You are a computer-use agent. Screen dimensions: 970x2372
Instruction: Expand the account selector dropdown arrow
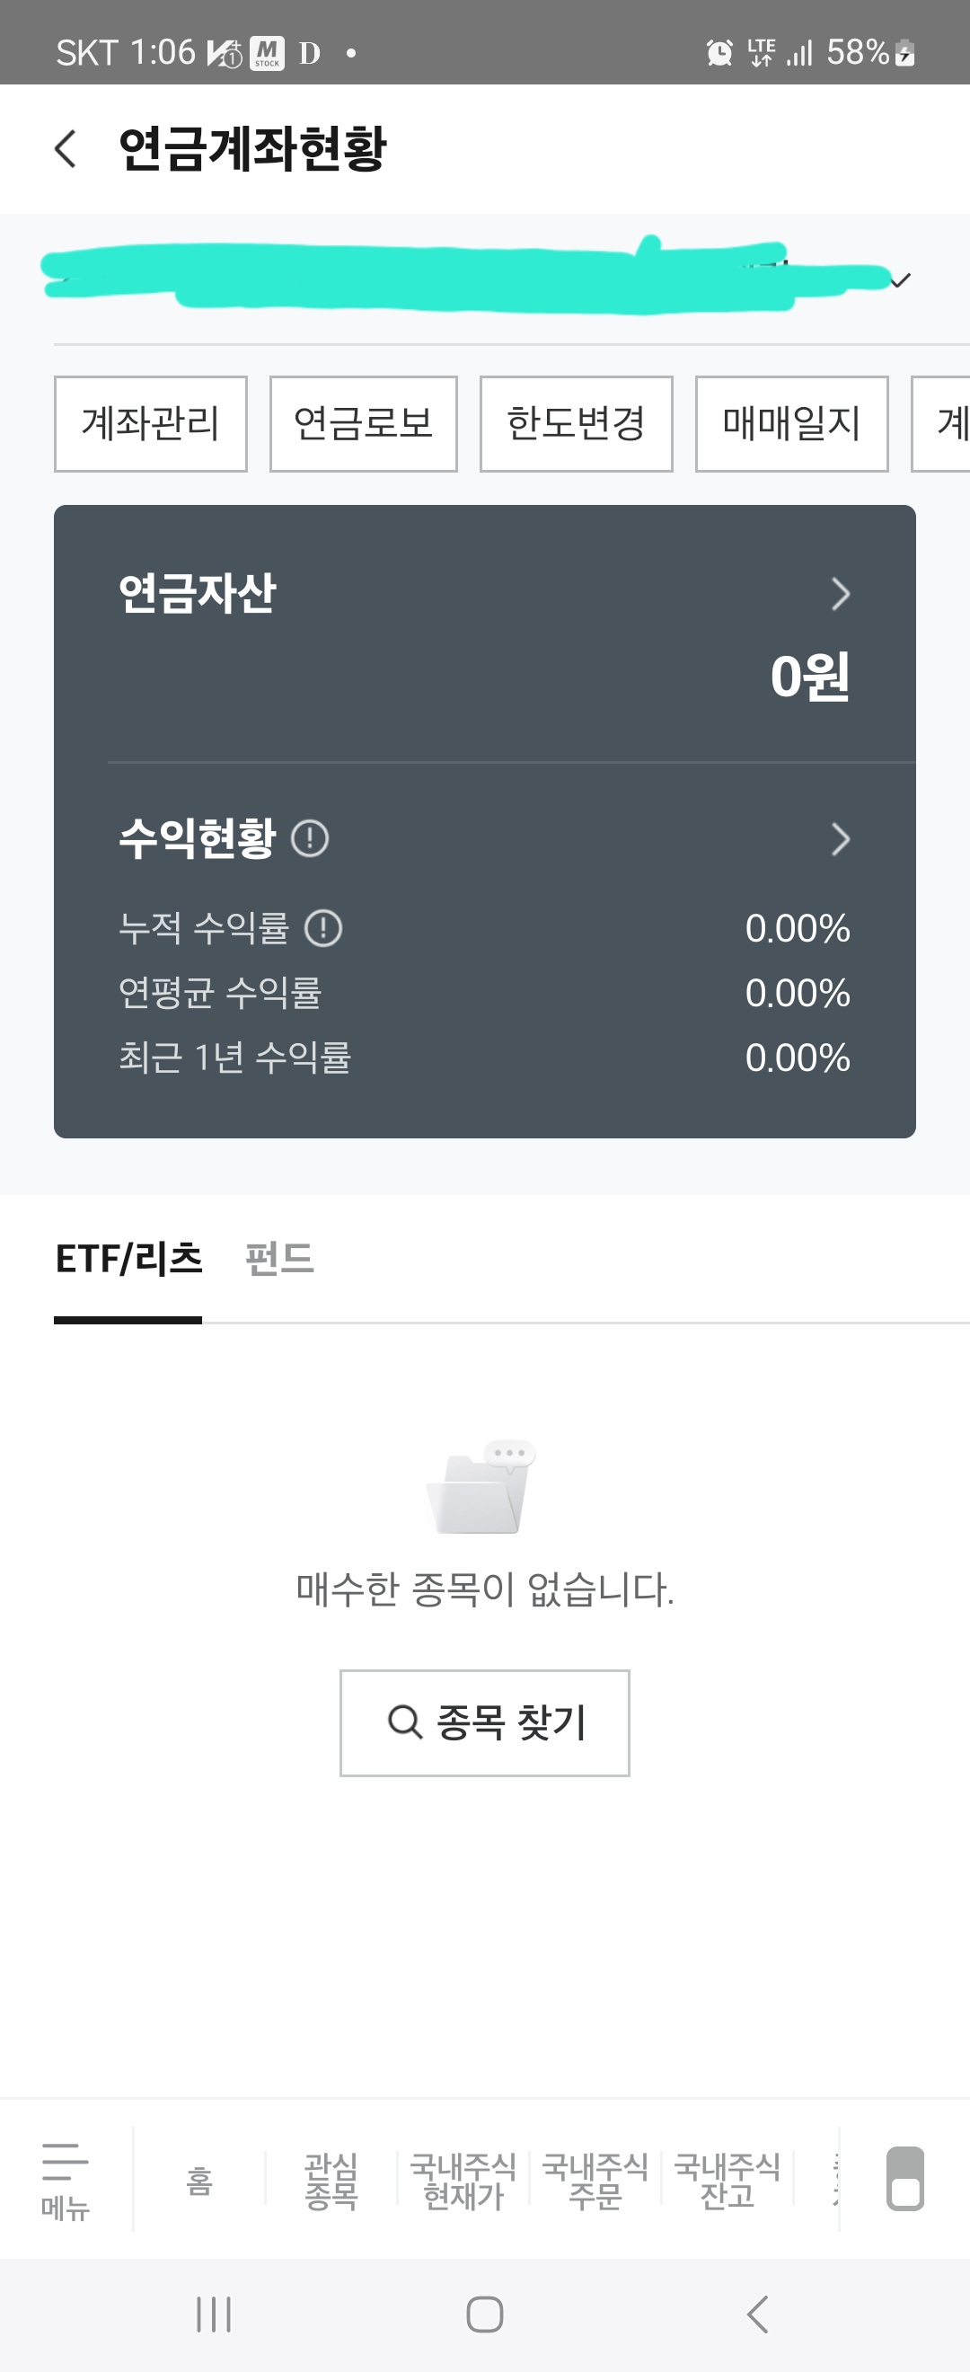pyautogui.click(x=901, y=280)
